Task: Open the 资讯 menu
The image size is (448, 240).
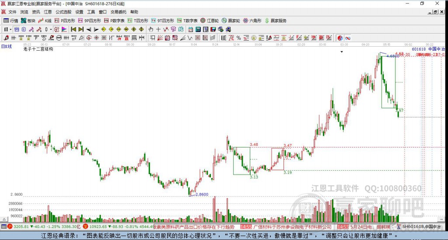Action: tap(36, 12)
